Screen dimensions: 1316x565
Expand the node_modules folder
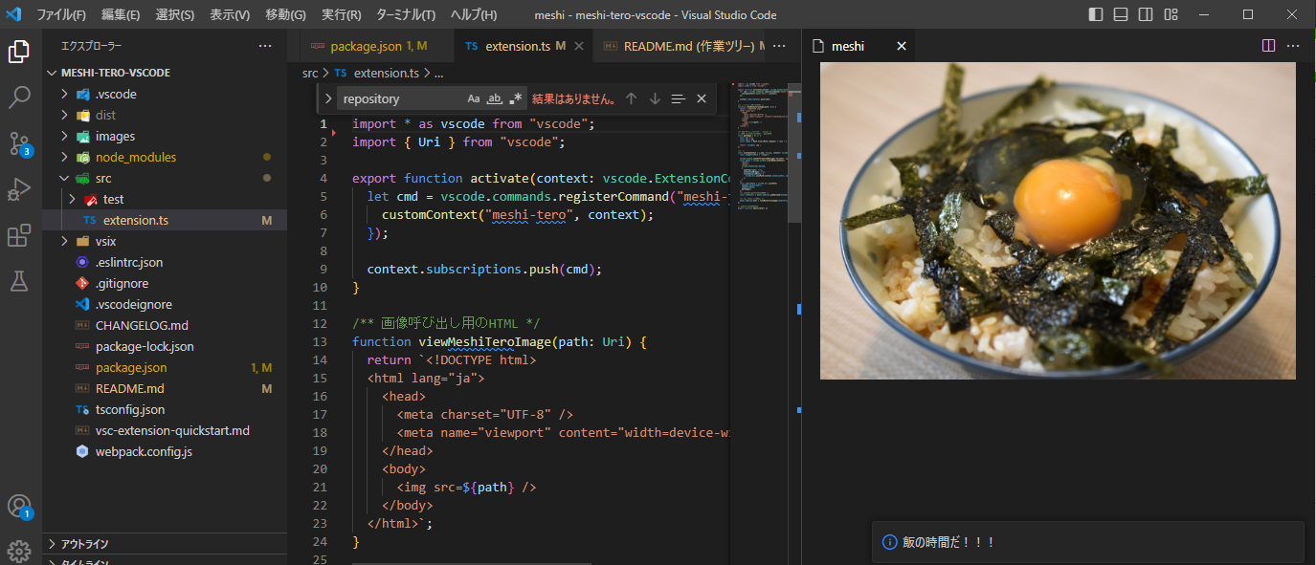[x=65, y=157]
